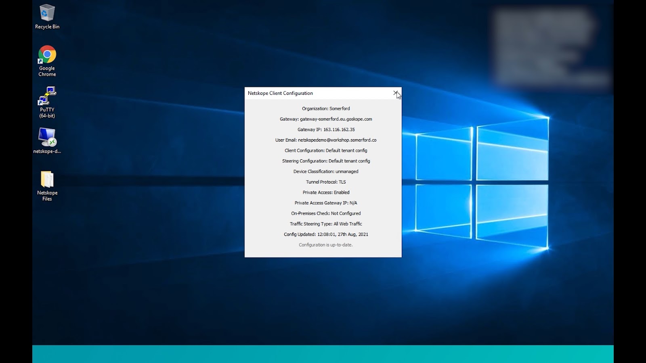646x363 pixels.
Task: Click the Gateway hostname text line
Action: [326, 119]
